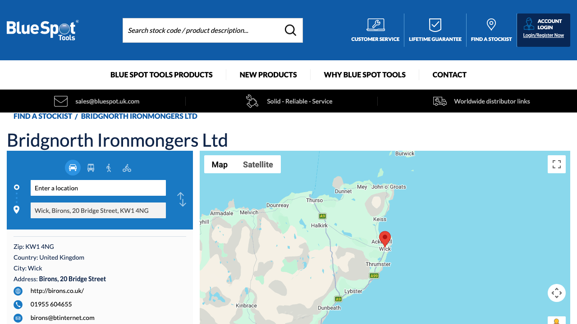Switch map to Satellite view
This screenshot has height=324, width=577.
pos(257,164)
